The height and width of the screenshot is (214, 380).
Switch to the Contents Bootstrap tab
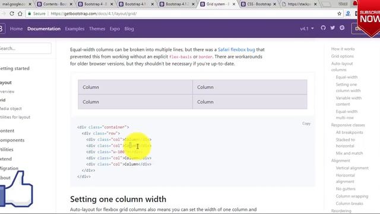(x=55, y=4)
